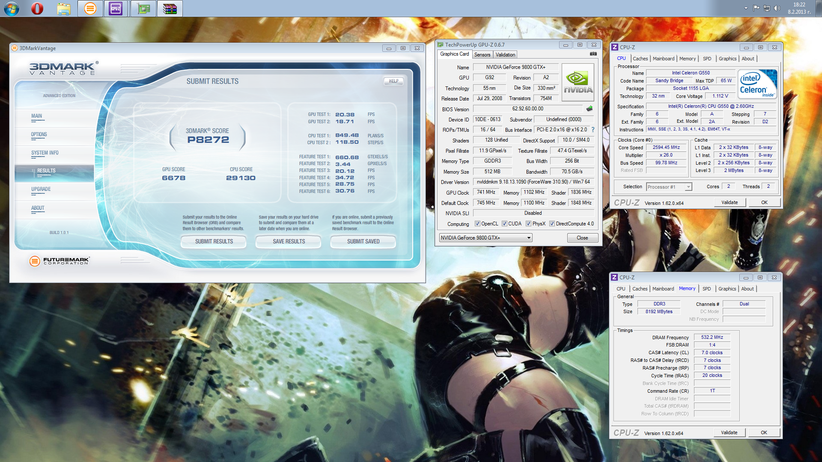Click Windows Explorer folder taskbar icon
The width and height of the screenshot is (822, 462).
64,8
